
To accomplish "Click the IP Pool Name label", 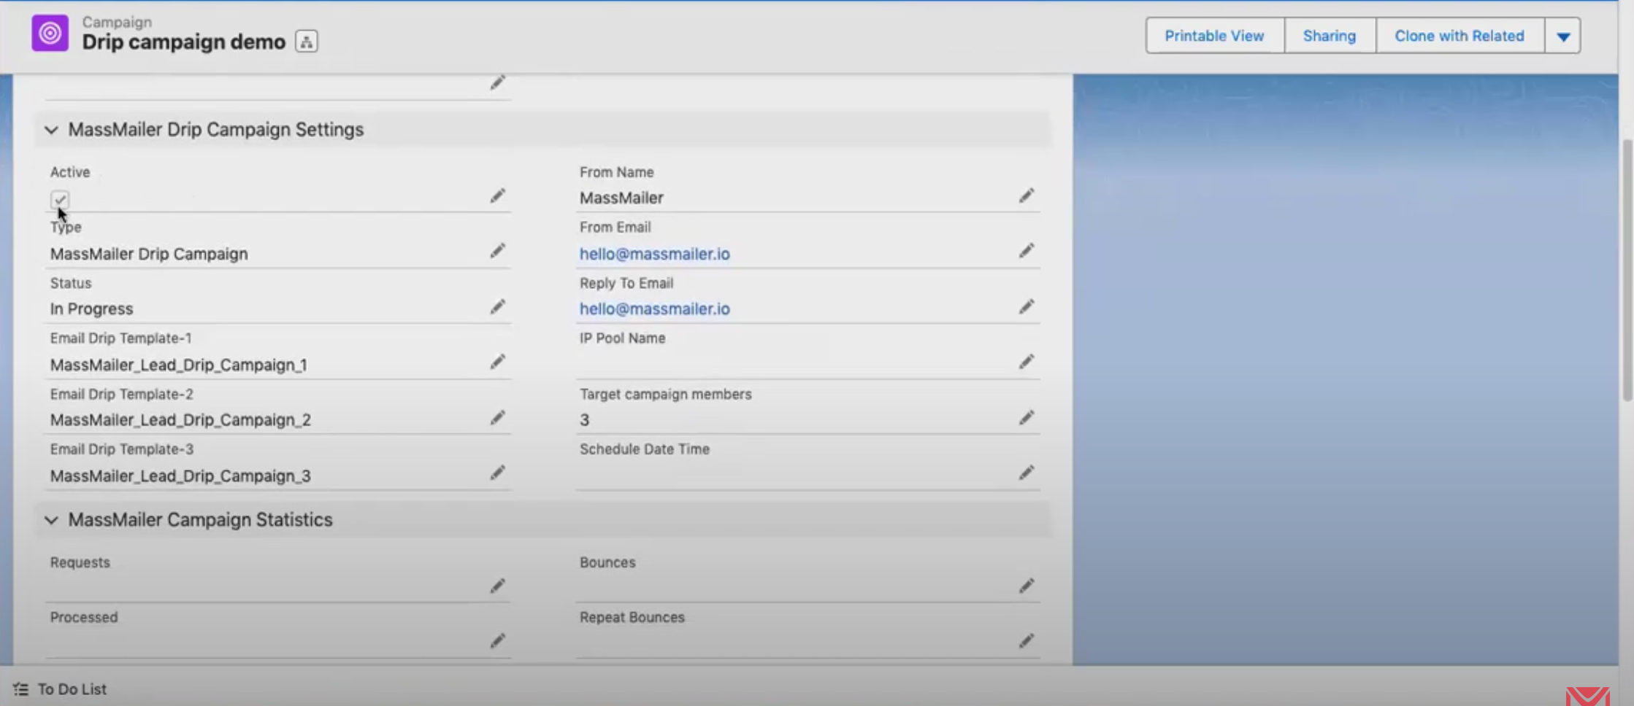I will (x=622, y=338).
